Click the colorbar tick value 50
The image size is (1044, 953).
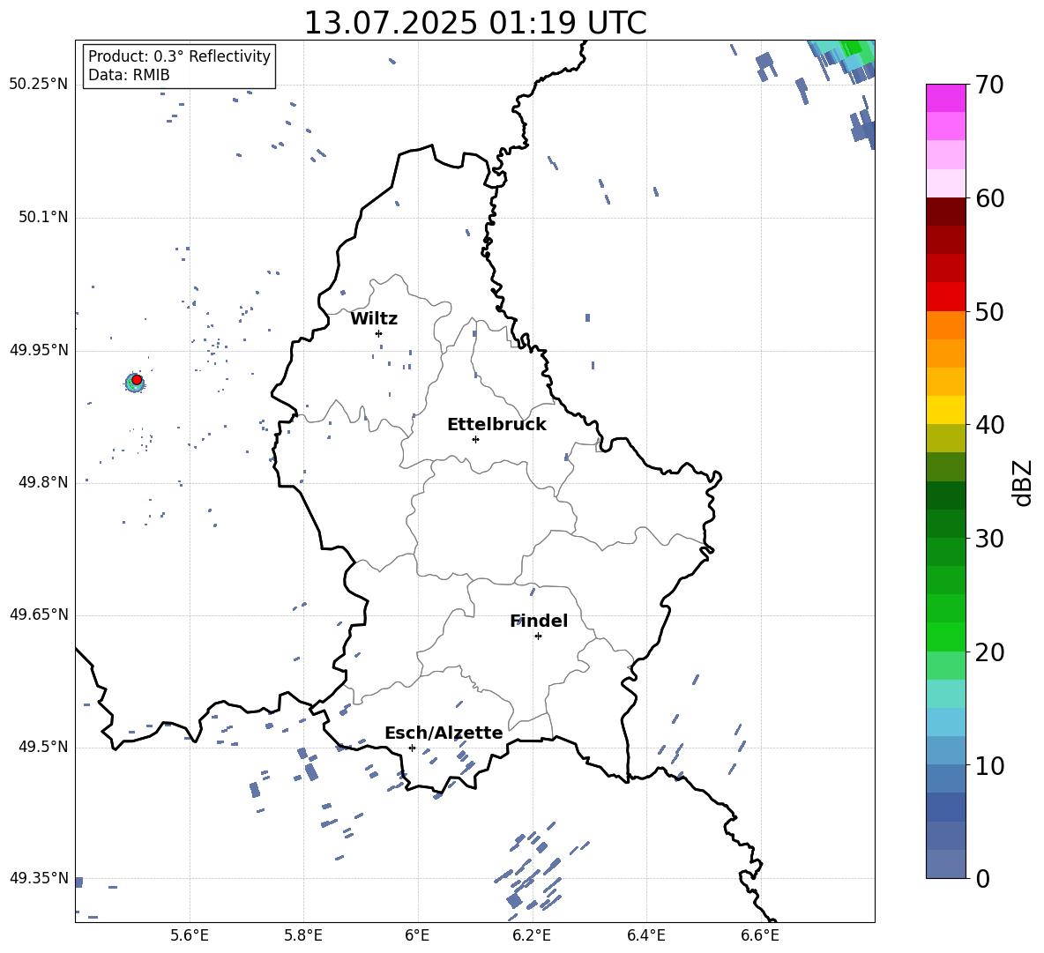[x=989, y=311]
